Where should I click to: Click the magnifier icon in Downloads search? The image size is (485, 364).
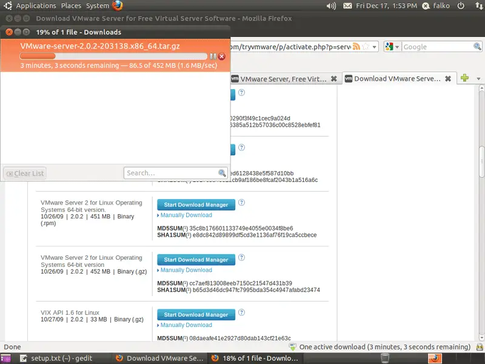click(222, 173)
